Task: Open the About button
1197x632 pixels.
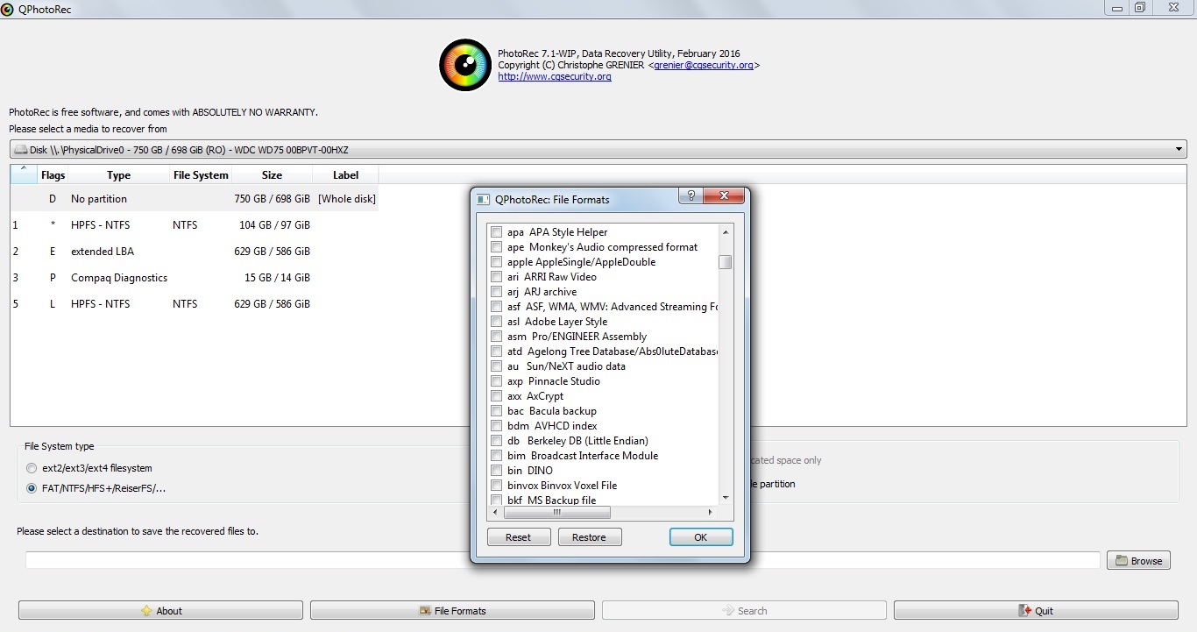Action: pyautogui.click(x=160, y=611)
